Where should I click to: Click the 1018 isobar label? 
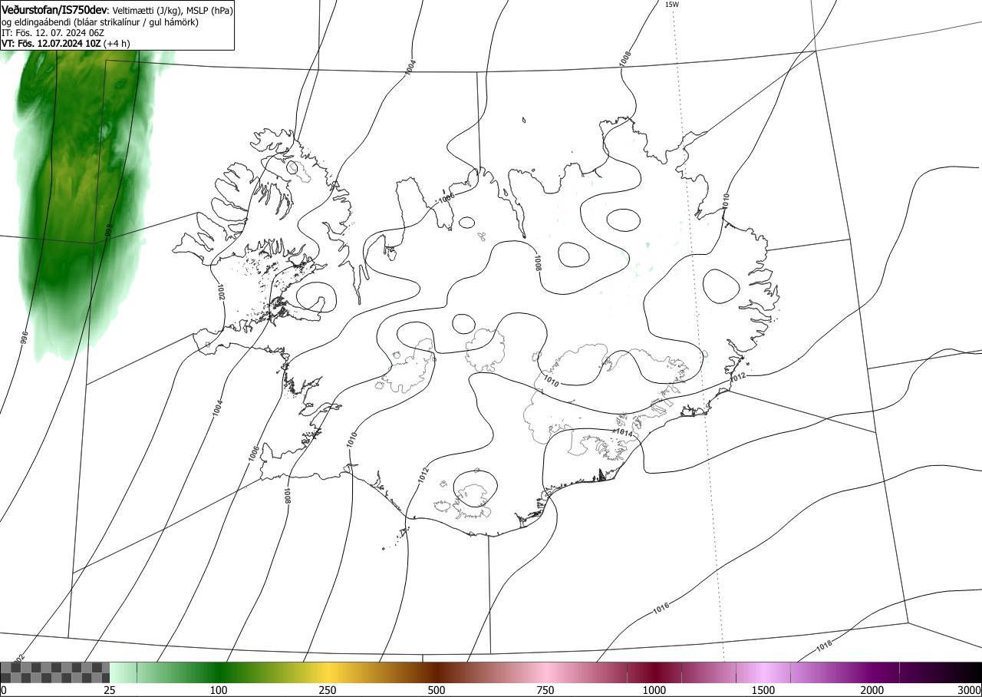(x=824, y=646)
